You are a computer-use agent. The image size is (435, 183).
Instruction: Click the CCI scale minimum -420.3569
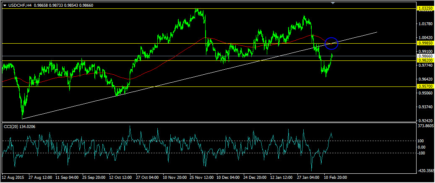click(426, 170)
